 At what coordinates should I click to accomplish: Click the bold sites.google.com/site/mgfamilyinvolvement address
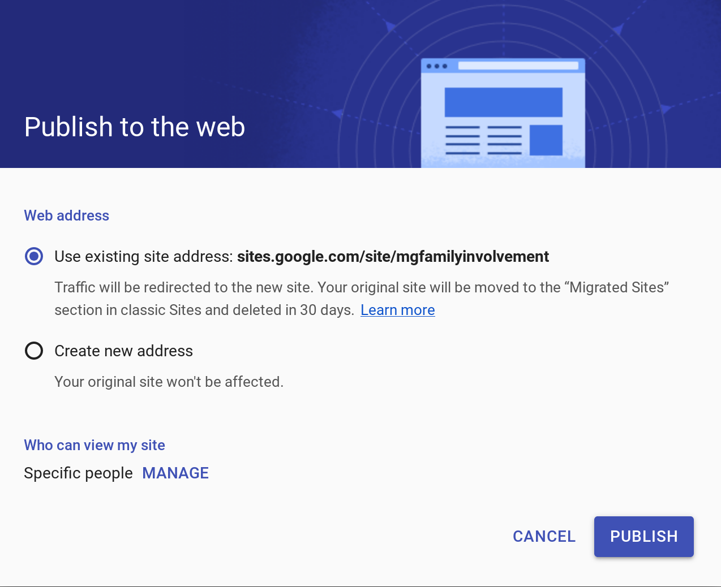(393, 257)
